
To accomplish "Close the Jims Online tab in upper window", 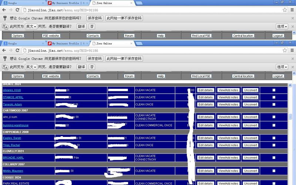I will tap(131, 3).
